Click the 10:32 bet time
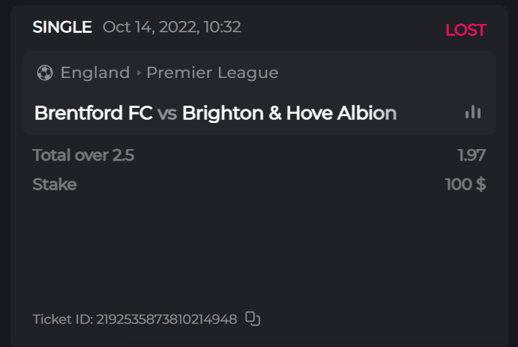Screen dimensions: 518x347 click(223, 28)
